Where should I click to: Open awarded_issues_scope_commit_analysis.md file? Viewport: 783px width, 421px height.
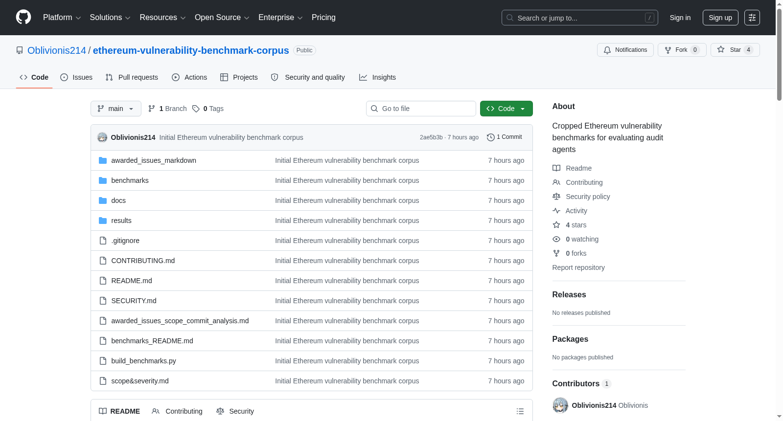(180, 321)
